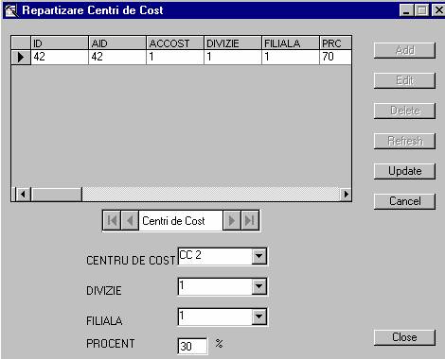
Task: Open the DIVIZIE combo box list
Action: [x=258, y=286]
